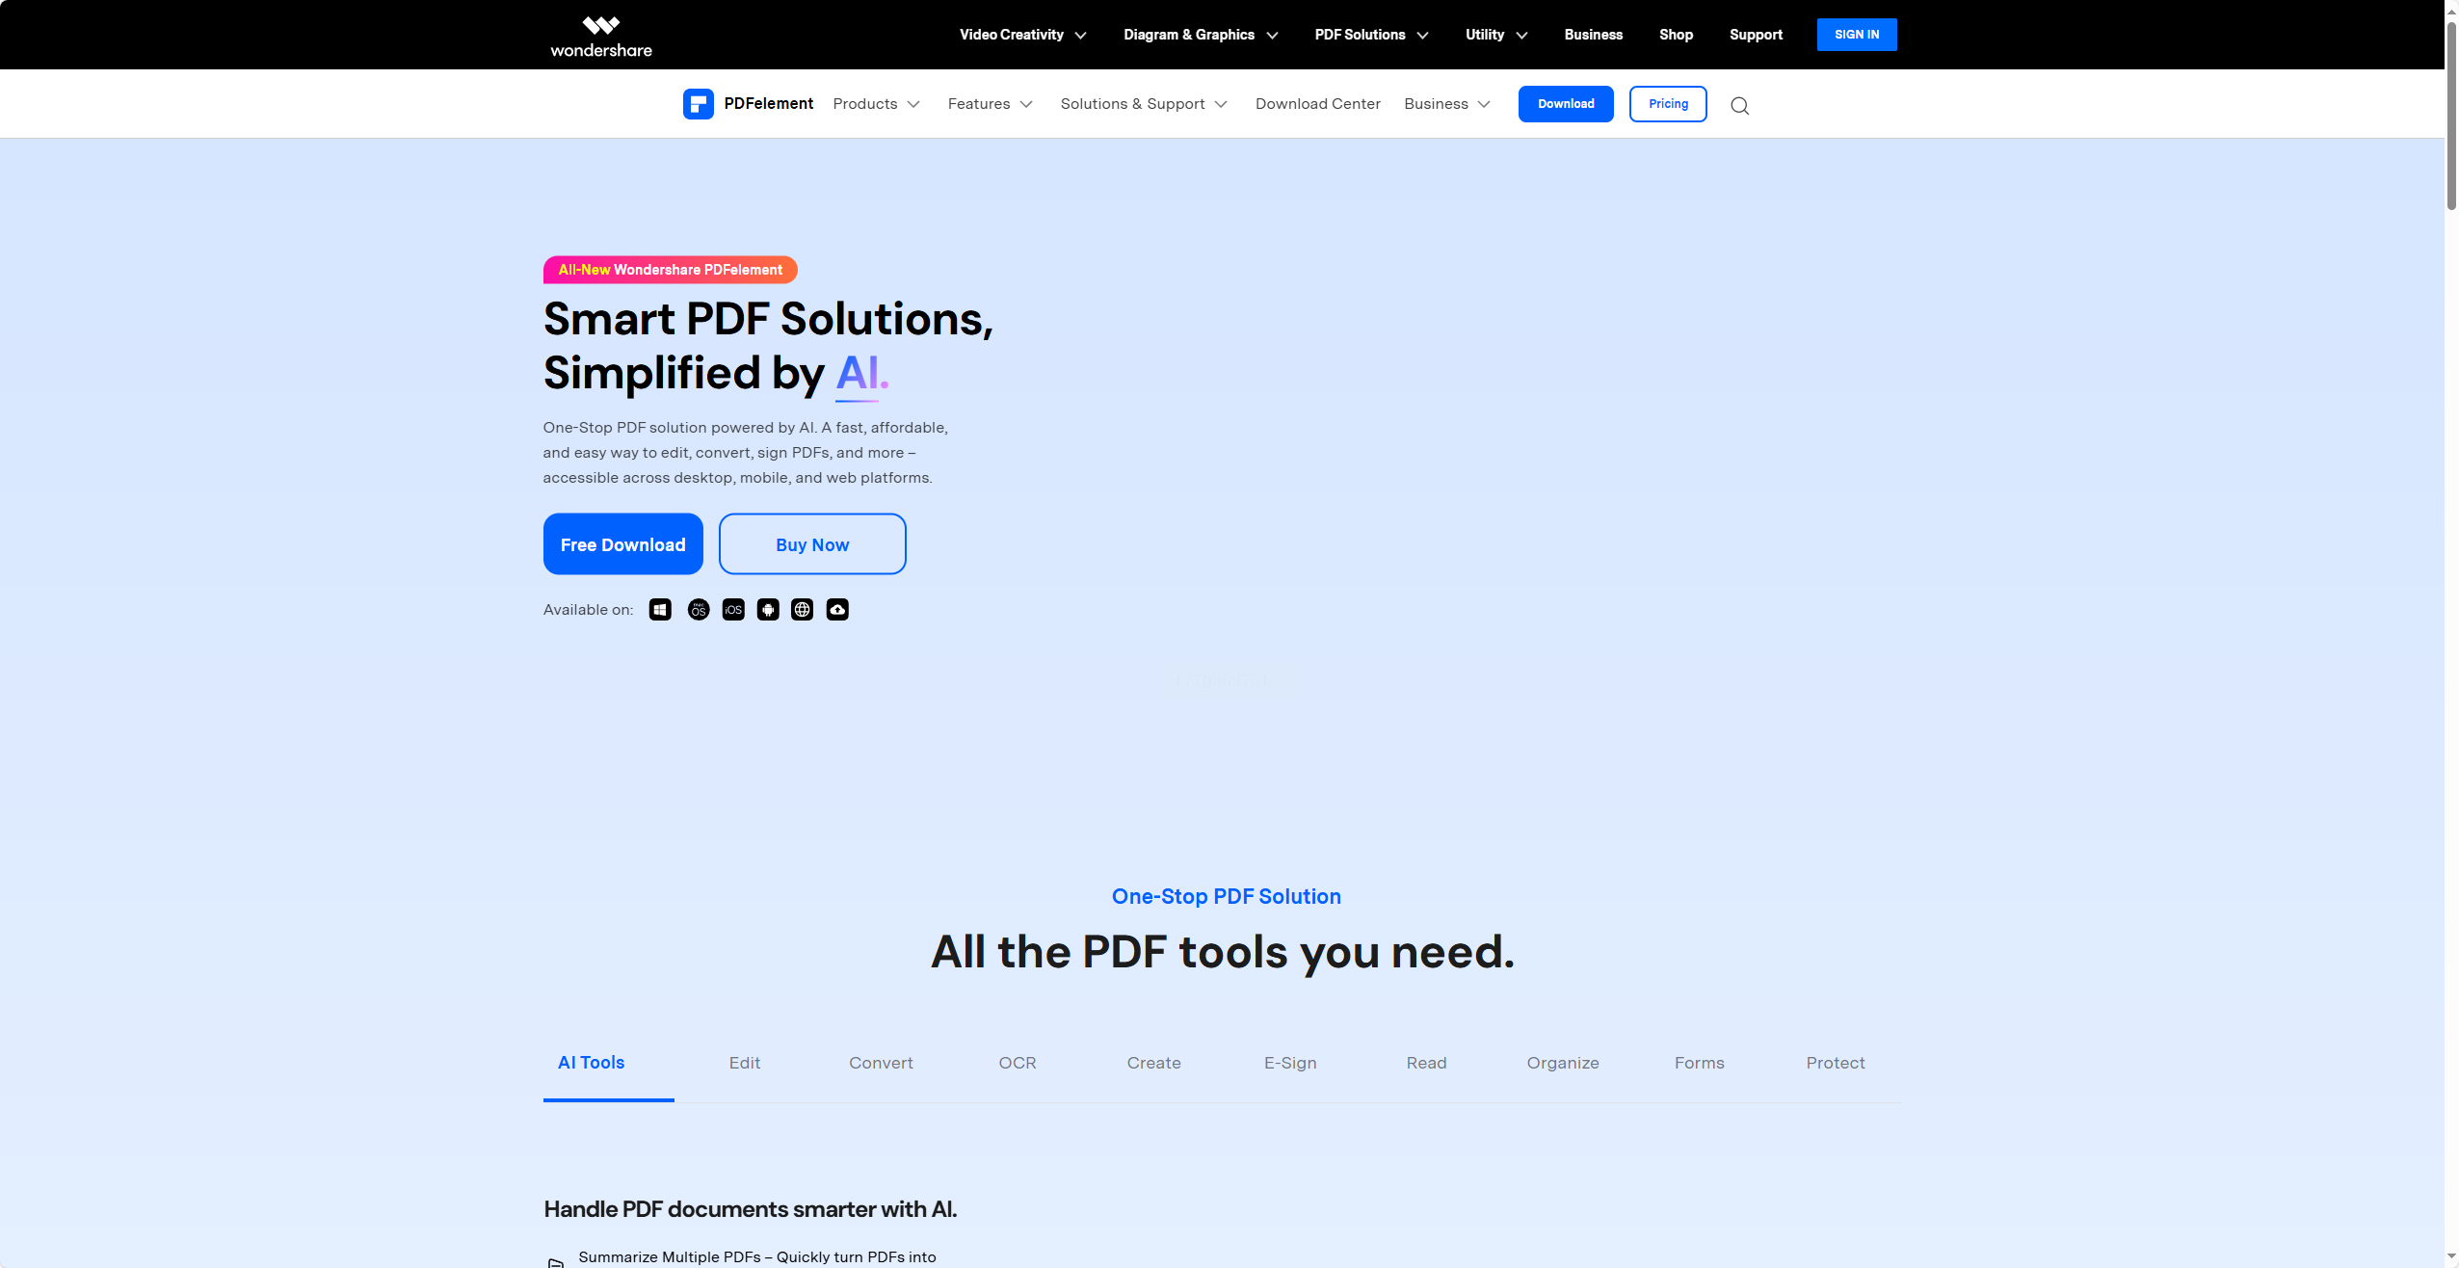This screenshot has width=2459, height=1268.
Task: Expand the Features dropdown menu
Action: pyautogui.click(x=990, y=104)
